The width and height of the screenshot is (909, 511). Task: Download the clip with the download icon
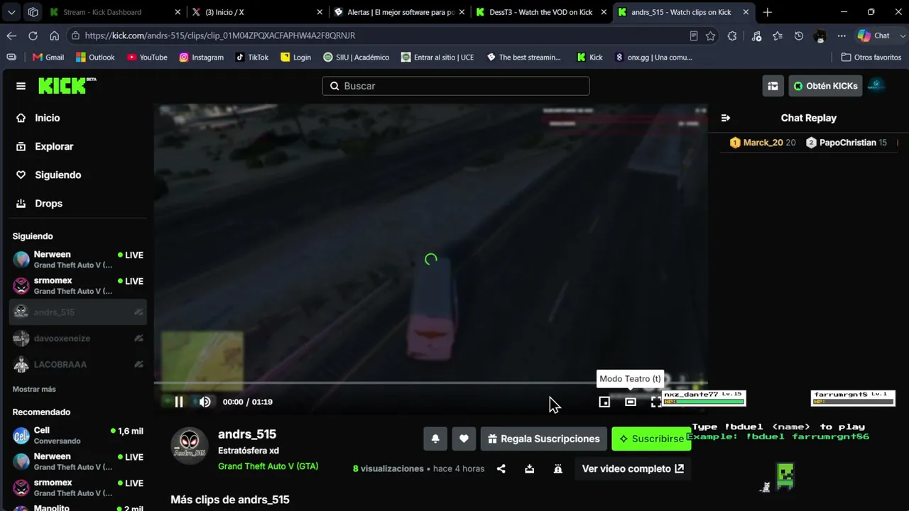pyautogui.click(x=529, y=468)
